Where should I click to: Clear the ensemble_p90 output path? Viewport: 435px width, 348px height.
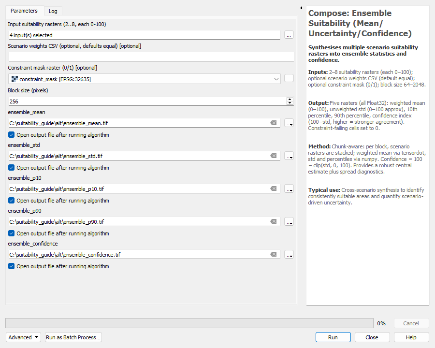pos(274,221)
